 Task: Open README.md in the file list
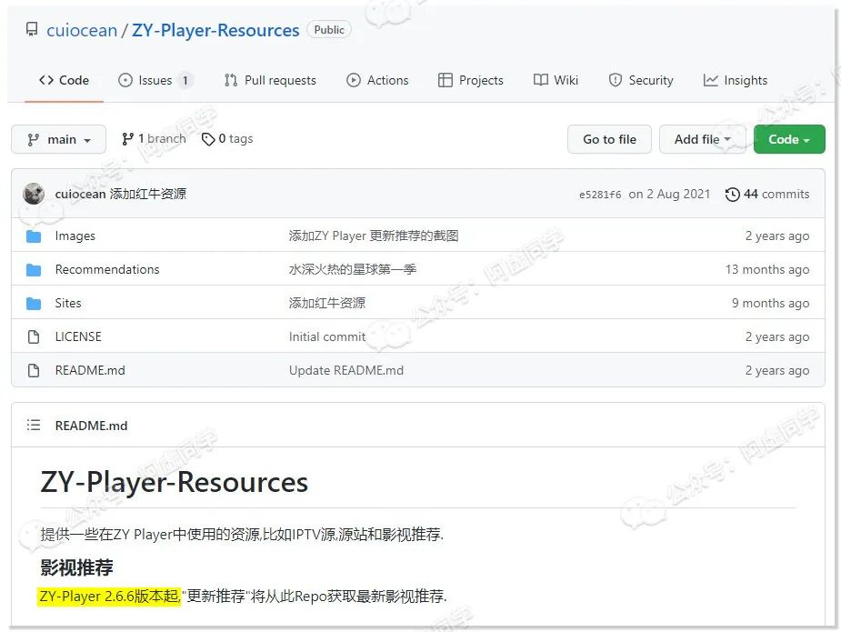[x=90, y=370]
